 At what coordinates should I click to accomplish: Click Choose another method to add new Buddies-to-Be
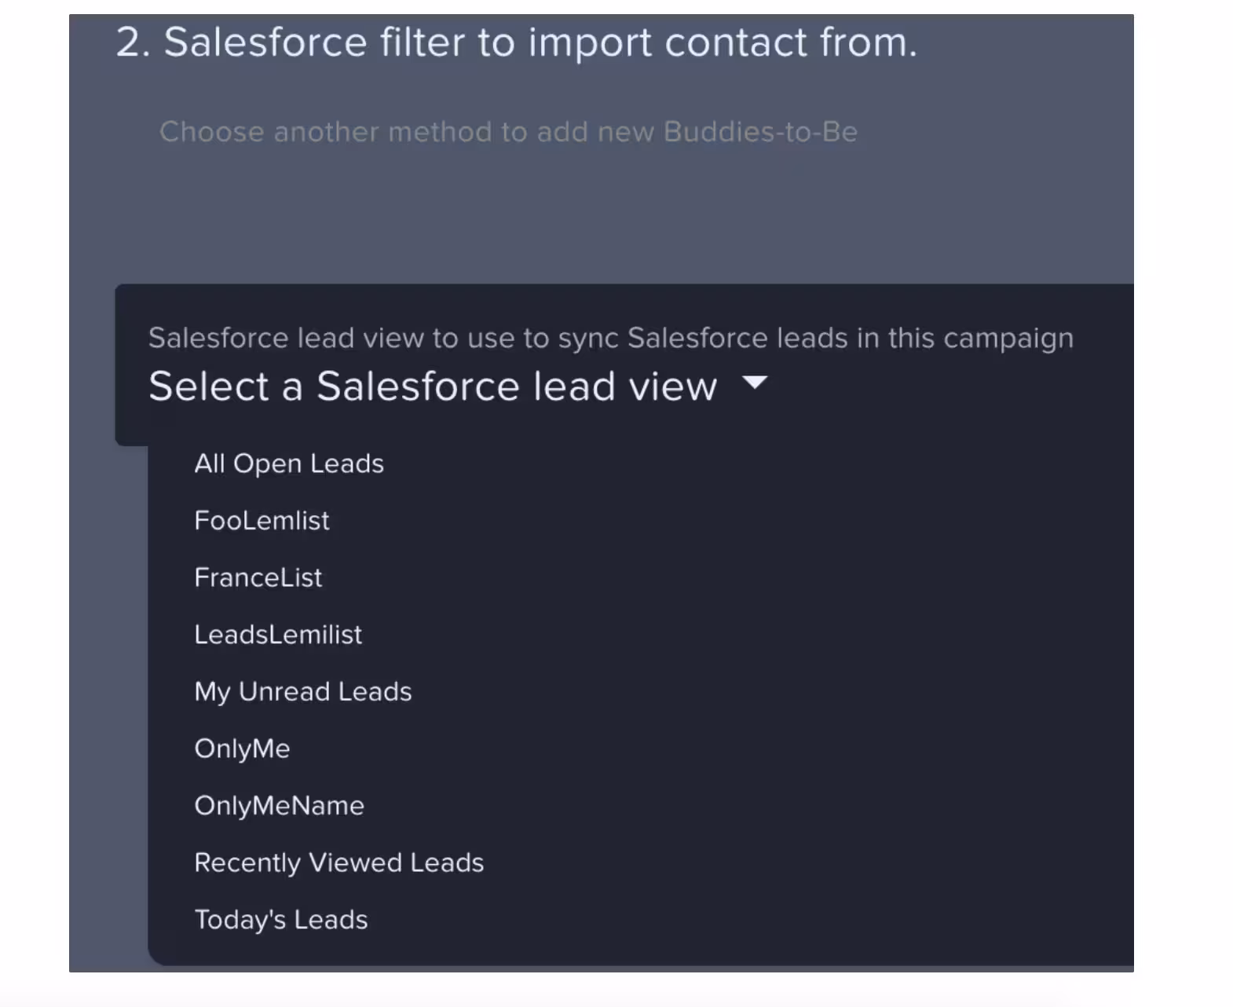(x=507, y=132)
